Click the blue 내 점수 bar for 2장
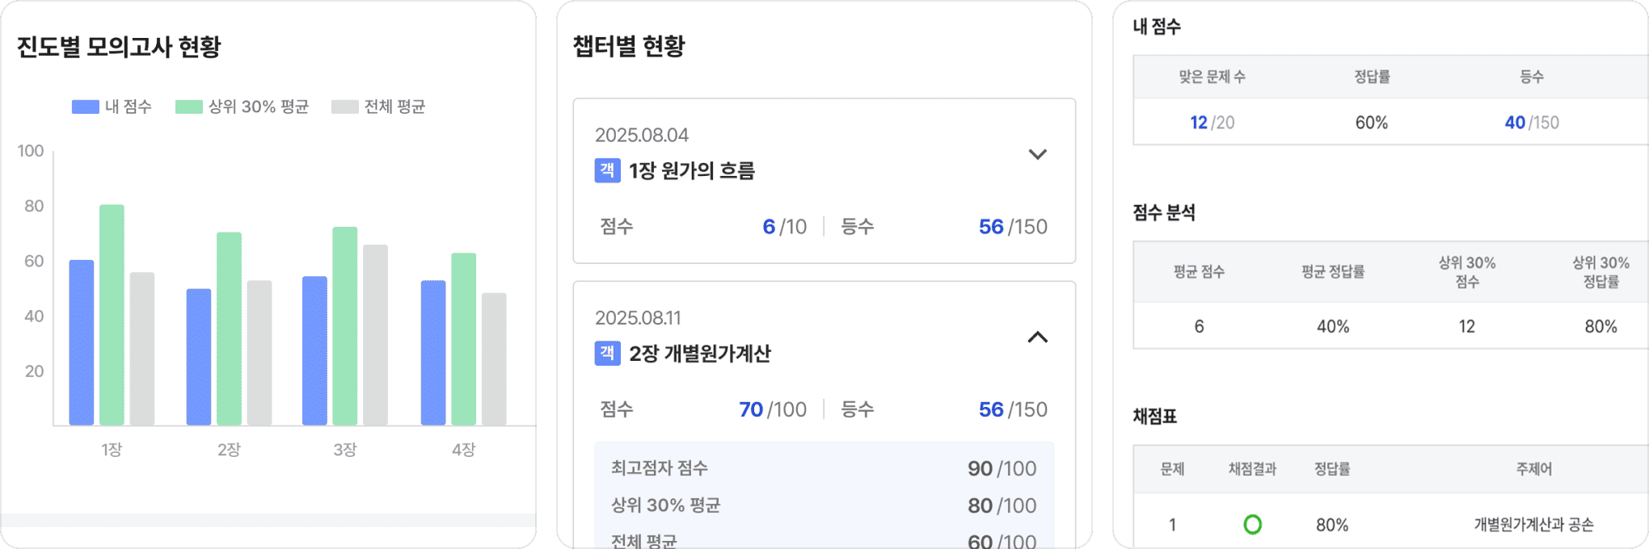The image size is (1649, 549). (199, 357)
